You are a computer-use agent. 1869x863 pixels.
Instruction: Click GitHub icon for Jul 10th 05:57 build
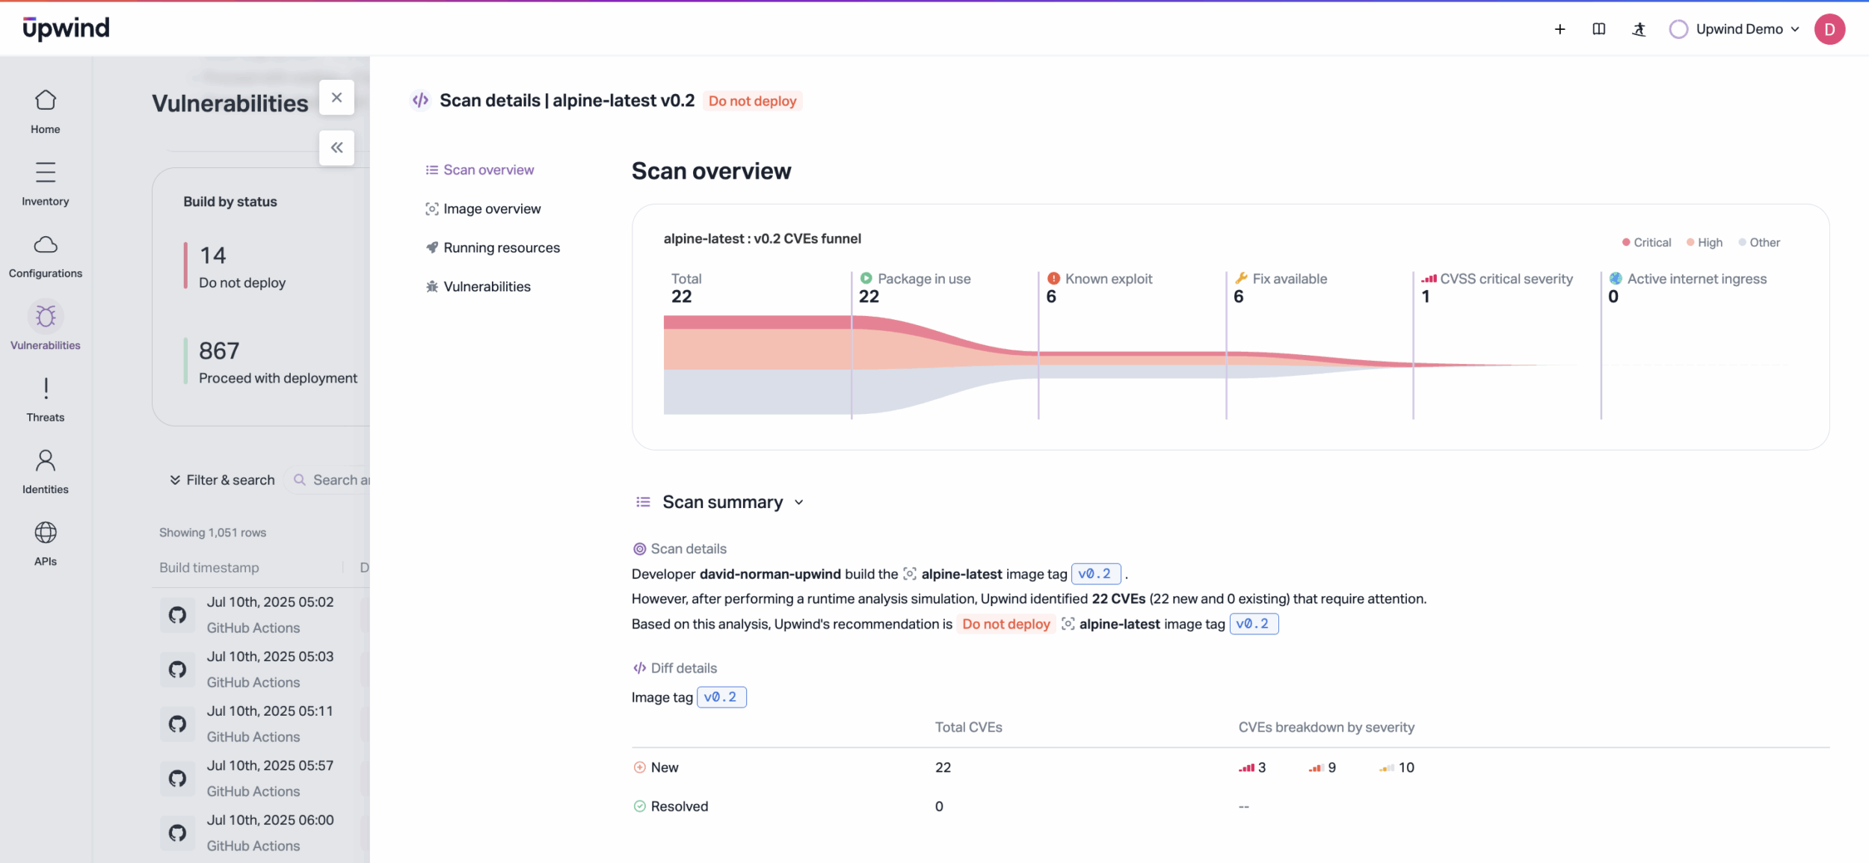click(177, 779)
